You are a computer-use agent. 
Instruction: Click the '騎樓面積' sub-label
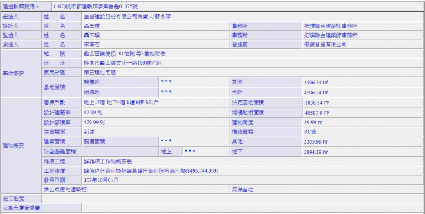[x=94, y=141]
